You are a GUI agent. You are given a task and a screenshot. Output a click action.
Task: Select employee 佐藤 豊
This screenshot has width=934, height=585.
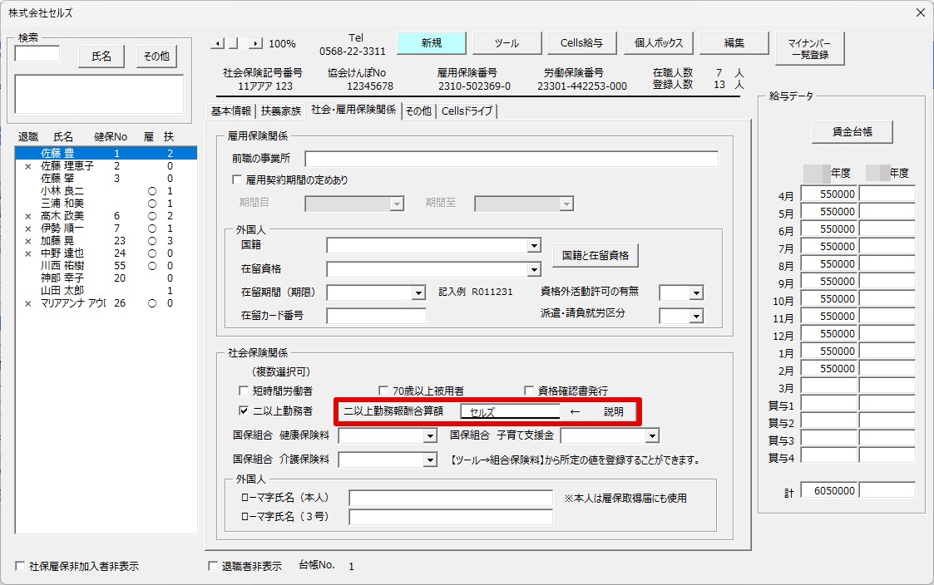pyautogui.click(x=106, y=154)
